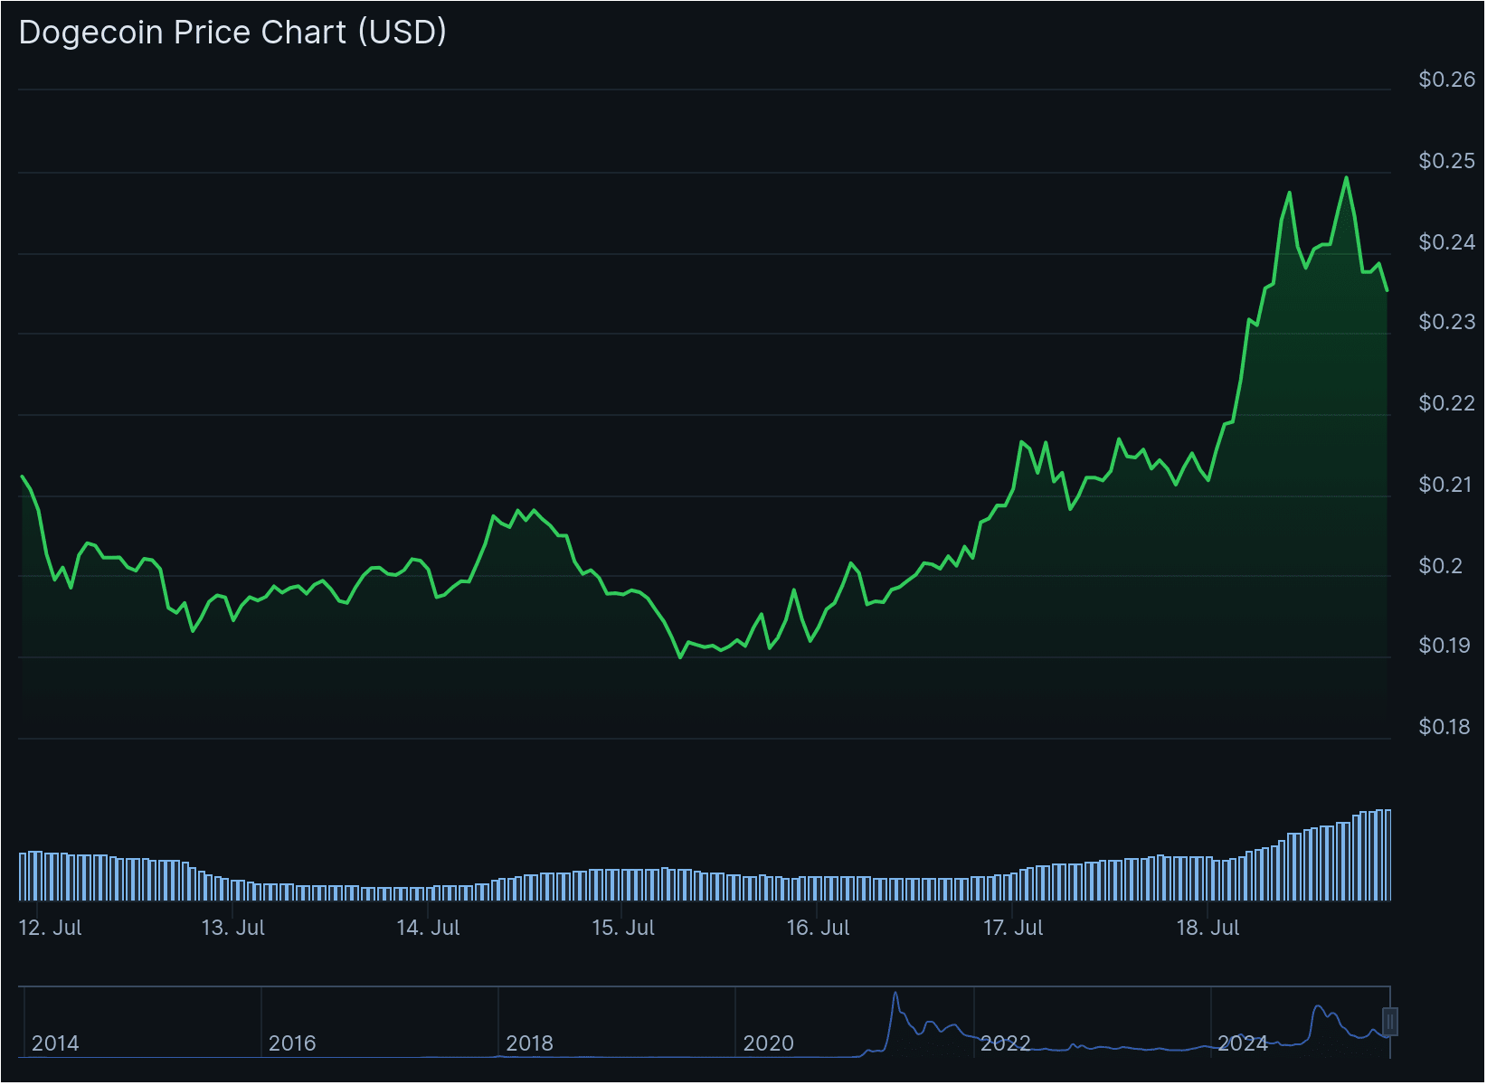1487x1085 pixels.
Task: Click the "12. Jul" date label
Action: [x=50, y=928]
